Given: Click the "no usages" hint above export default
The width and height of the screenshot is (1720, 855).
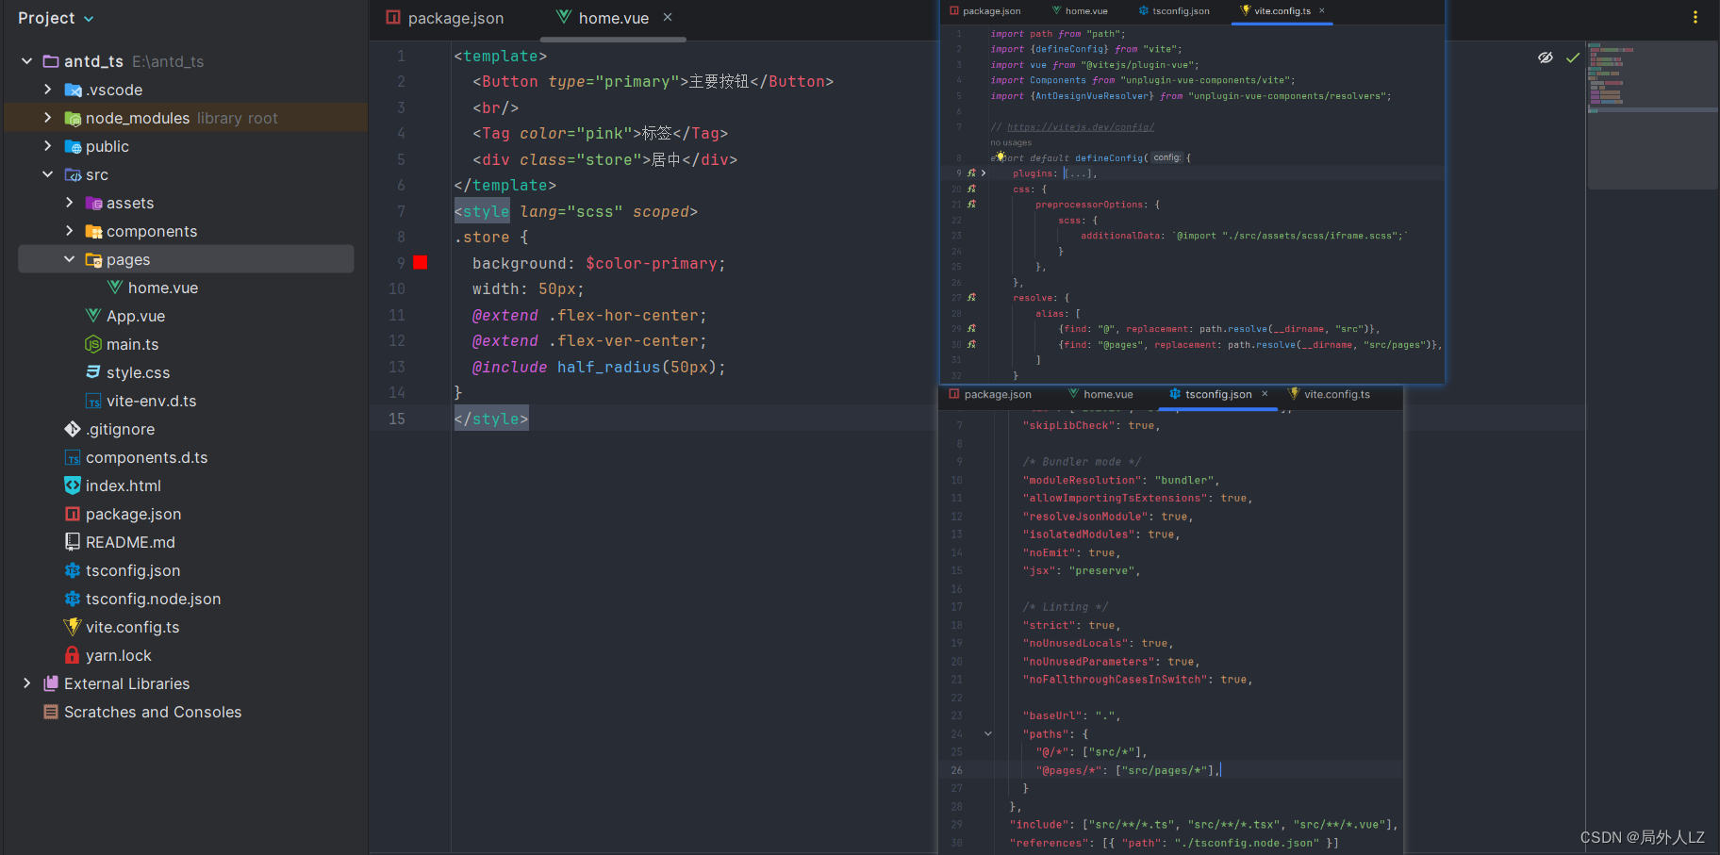Looking at the screenshot, I should pyautogui.click(x=1011, y=143).
